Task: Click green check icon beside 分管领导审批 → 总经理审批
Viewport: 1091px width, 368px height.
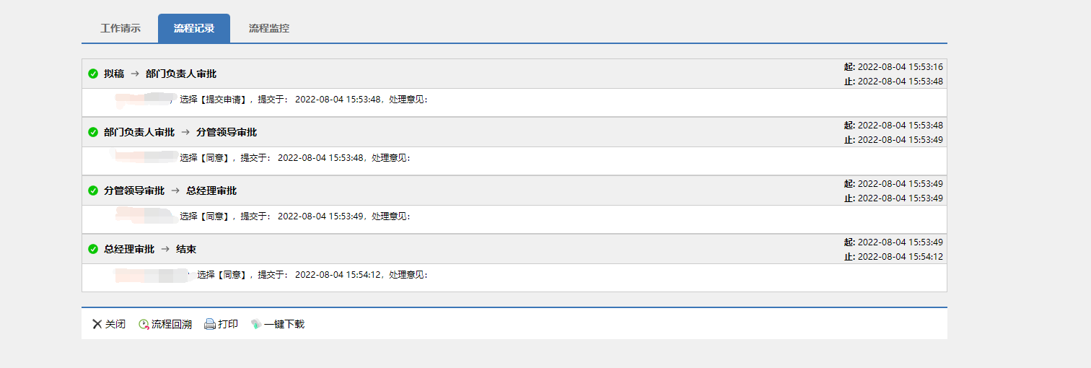Action: 93,190
